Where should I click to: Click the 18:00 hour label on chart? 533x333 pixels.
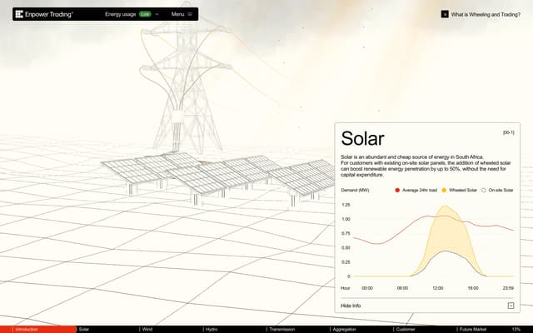coord(473,288)
